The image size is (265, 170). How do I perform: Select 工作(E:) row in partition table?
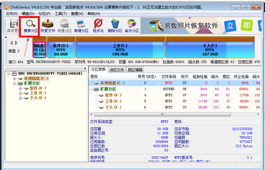pyautogui.click(x=175, y=101)
